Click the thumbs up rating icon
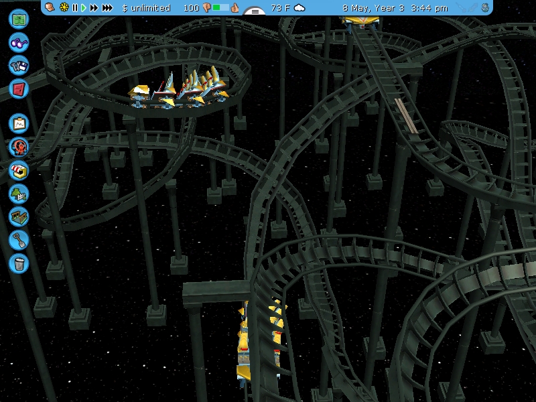Viewport: 536px width, 402px height. pos(234,7)
